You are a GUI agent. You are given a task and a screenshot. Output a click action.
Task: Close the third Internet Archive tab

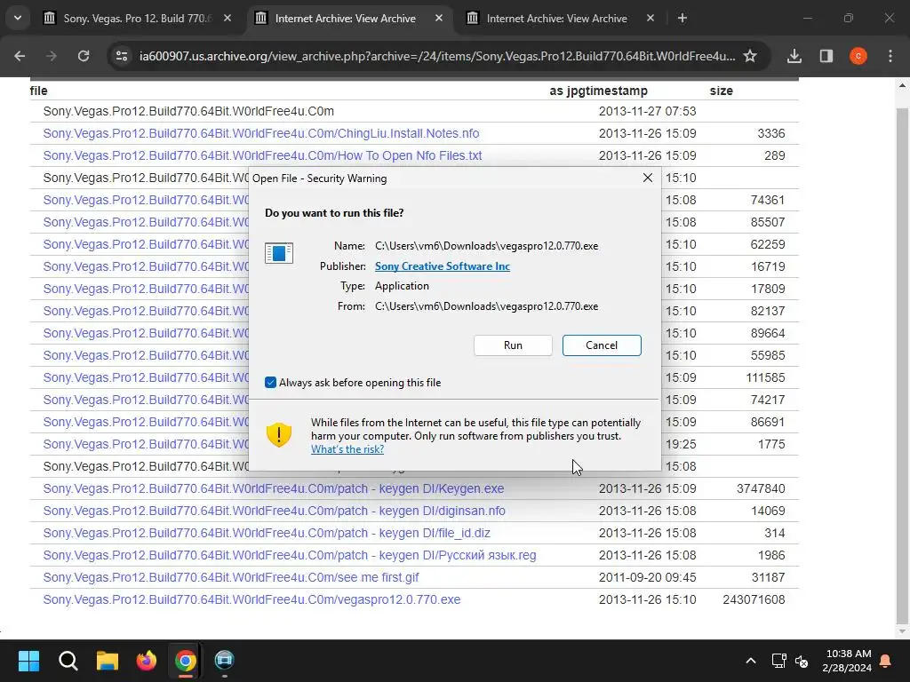[651, 18]
